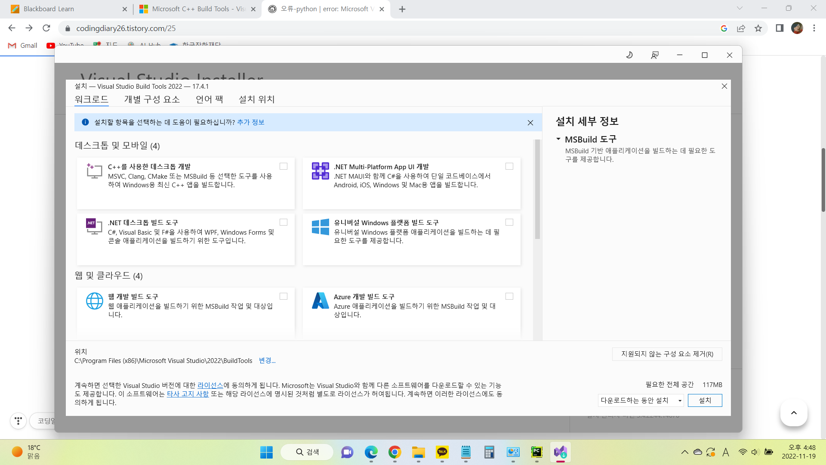Viewport: 826px width, 465px height.
Task: Click the workloads list vertical scrollbar
Action: coord(537,189)
